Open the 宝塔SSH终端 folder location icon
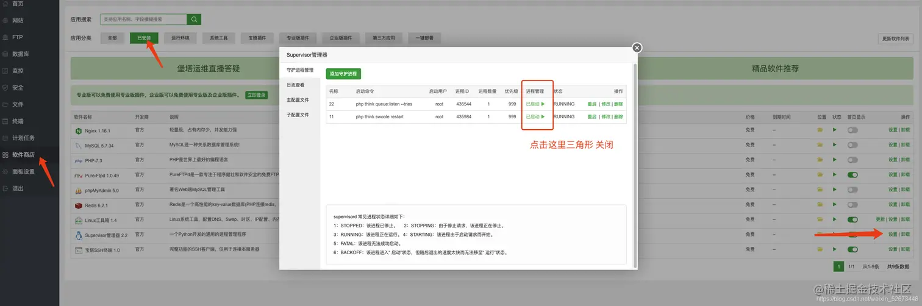 (x=821, y=249)
